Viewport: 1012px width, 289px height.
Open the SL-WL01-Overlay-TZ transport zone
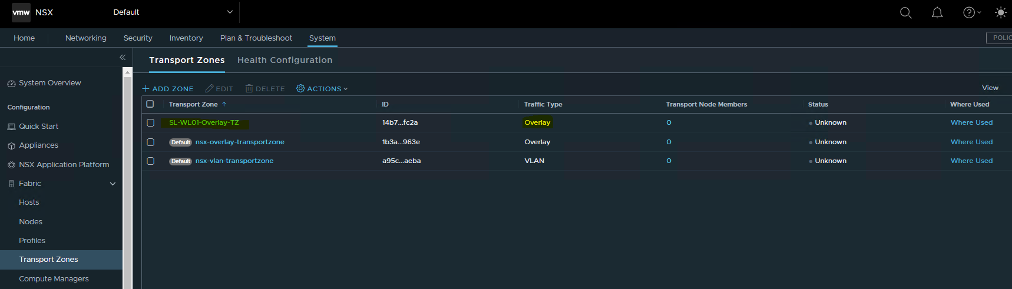tap(204, 123)
